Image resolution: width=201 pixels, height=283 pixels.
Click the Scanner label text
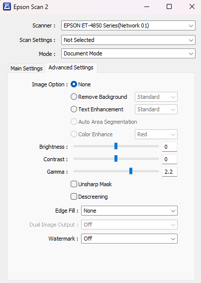pyautogui.click(x=44, y=25)
